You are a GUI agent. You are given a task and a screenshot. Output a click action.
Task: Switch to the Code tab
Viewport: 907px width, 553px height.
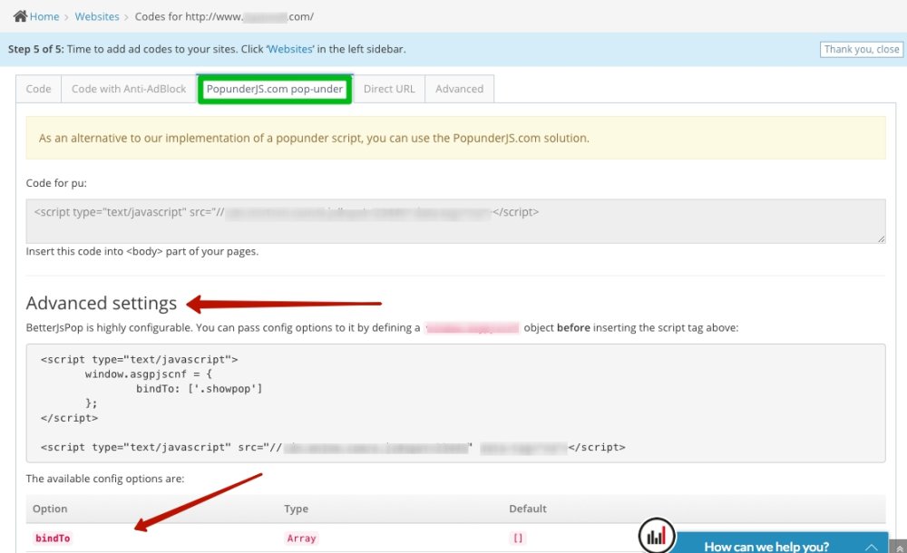coord(38,89)
